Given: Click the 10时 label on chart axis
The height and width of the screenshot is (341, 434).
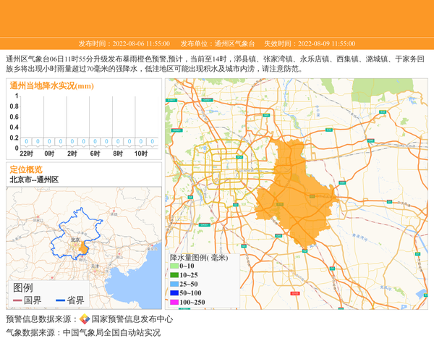Looking at the screenshot, I should (x=140, y=153).
